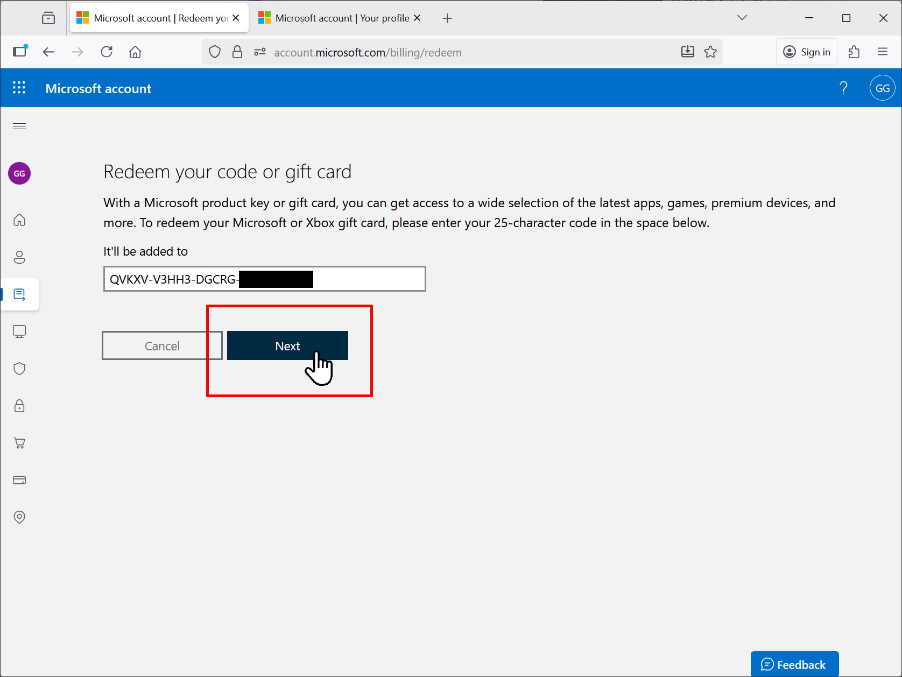Open Privacy lock icon in sidebar
902x677 pixels.
click(x=19, y=406)
